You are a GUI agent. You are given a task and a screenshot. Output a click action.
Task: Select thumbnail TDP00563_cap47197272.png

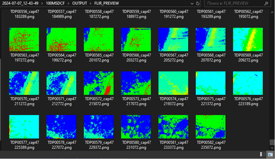(x=24, y=40)
